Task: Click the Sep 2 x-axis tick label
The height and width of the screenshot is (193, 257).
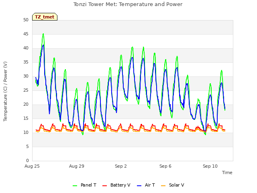Action: coord(121,166)
